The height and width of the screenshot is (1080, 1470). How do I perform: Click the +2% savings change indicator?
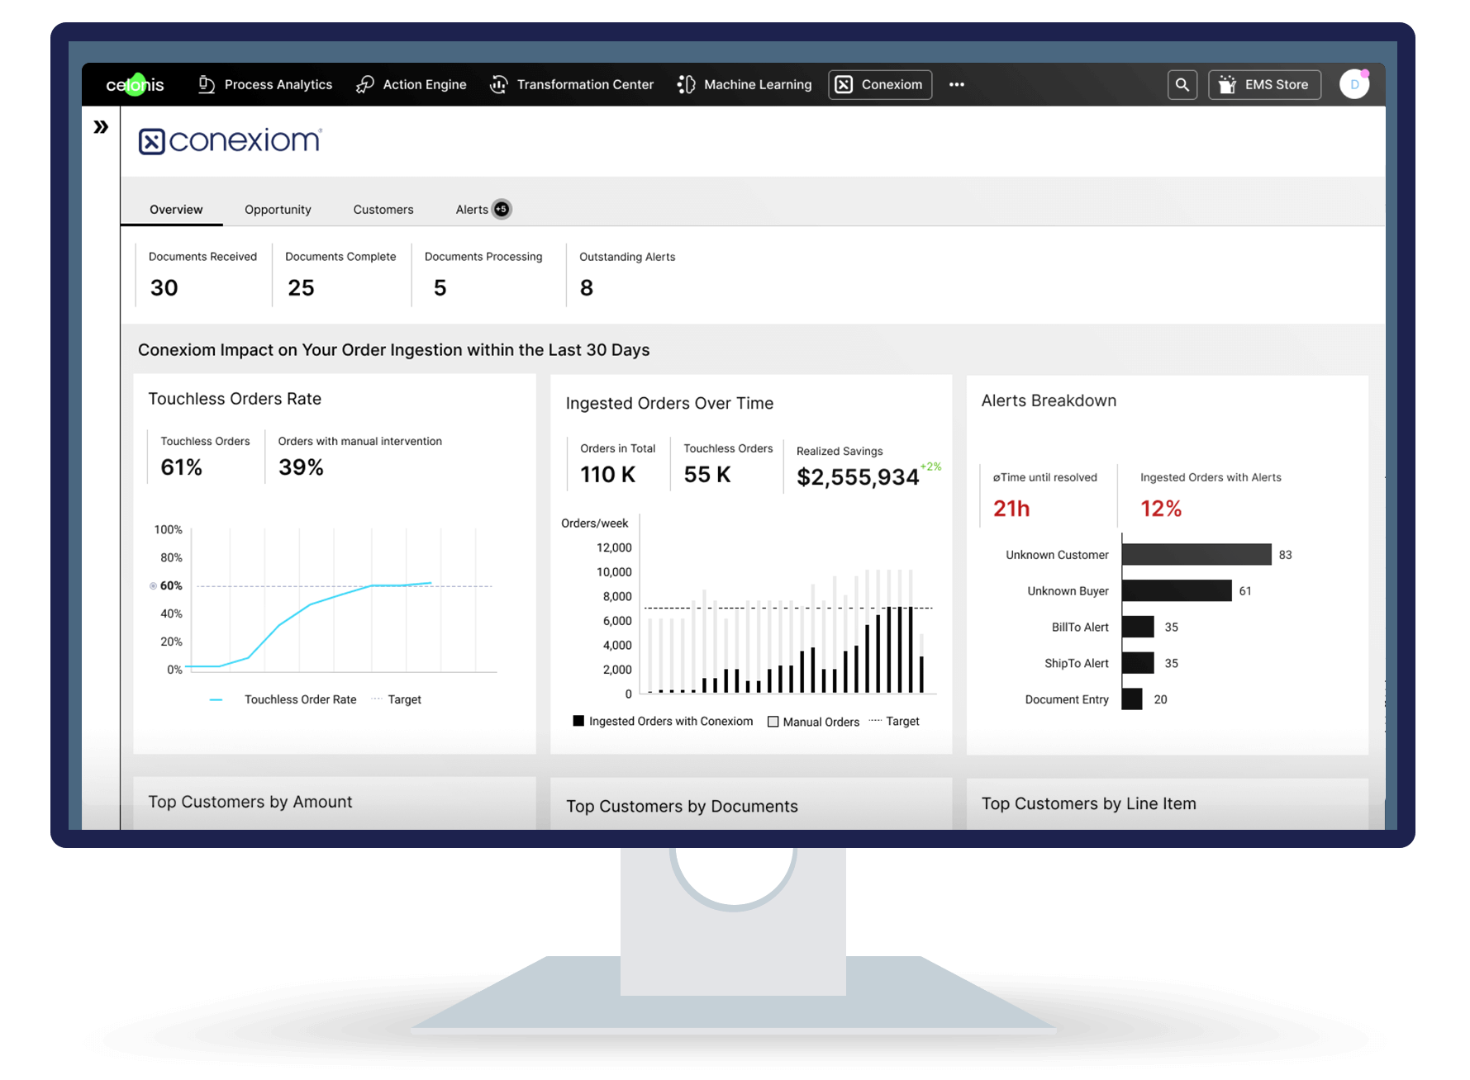[x=930, y=467]
